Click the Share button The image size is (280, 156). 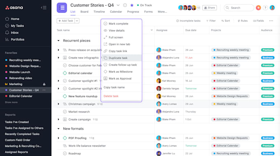210,8
